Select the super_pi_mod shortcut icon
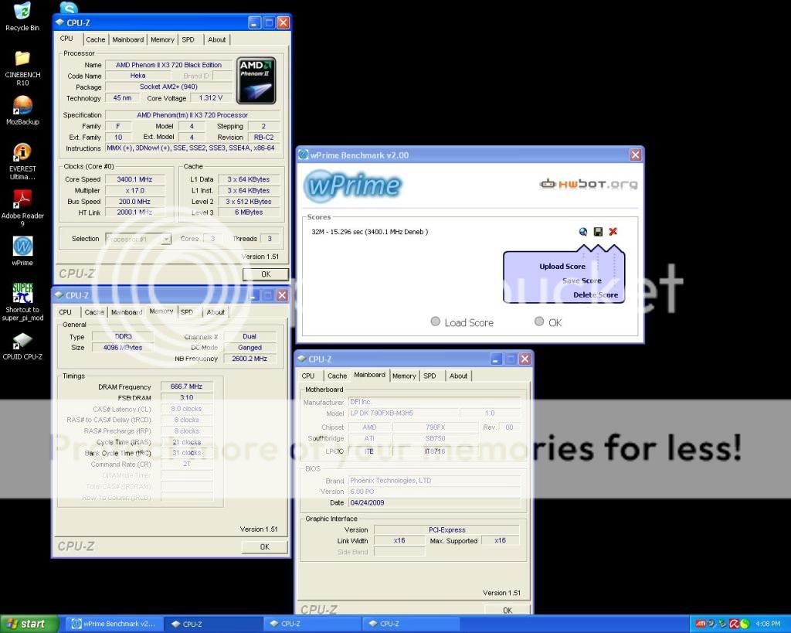This screenshot has width=791, height=633. (x=22, y=301)
